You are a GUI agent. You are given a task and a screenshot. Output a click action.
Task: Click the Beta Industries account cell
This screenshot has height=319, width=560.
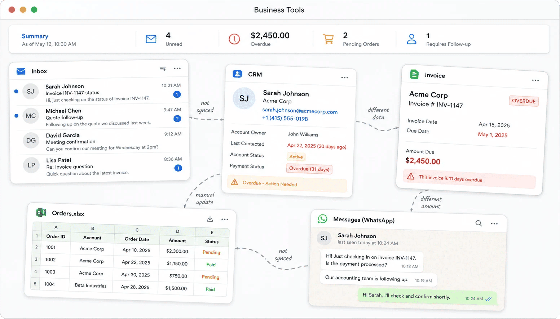coord(91,285)
